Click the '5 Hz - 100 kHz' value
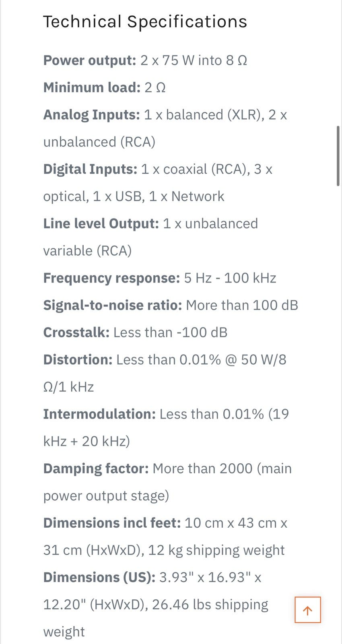 230,278
